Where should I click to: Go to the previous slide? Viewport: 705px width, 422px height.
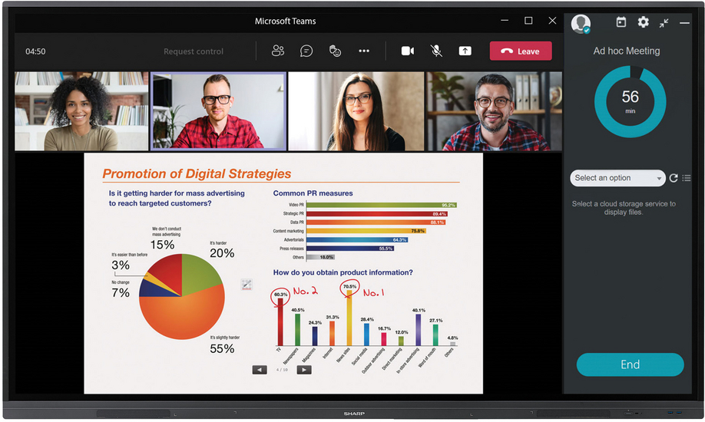(x=260, y=370)
